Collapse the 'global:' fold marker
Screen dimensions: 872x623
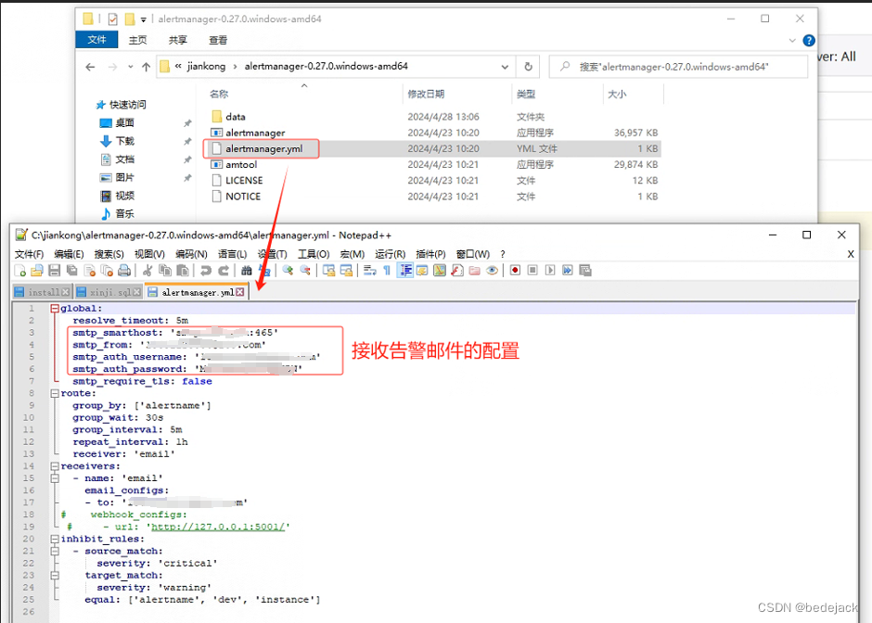(x=55, y=309)
